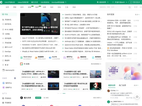Select first AI 造物 carousel page indicator
This screenshot has width=142, height=106.
[58, 93]
